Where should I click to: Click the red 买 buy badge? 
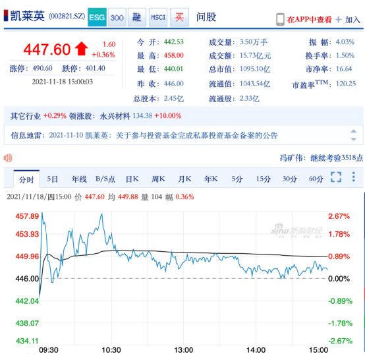tap(179, 17)
